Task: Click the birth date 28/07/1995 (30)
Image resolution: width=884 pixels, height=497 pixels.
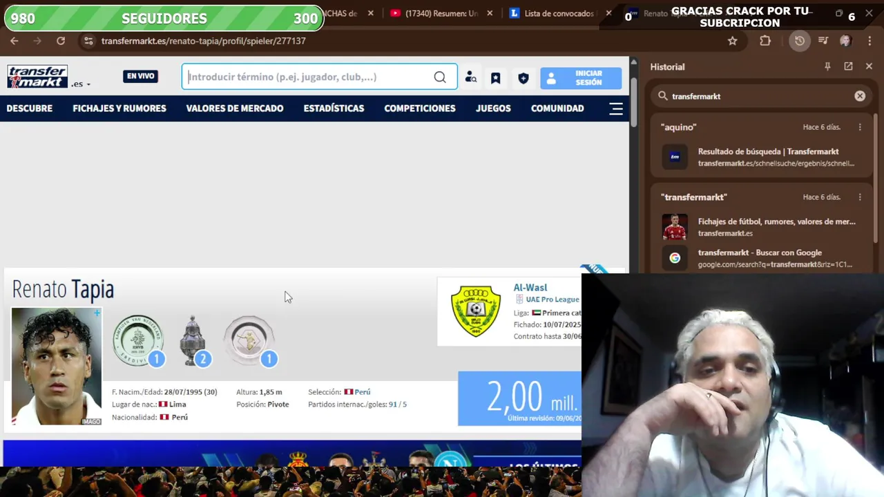Action: coord(191,391)
